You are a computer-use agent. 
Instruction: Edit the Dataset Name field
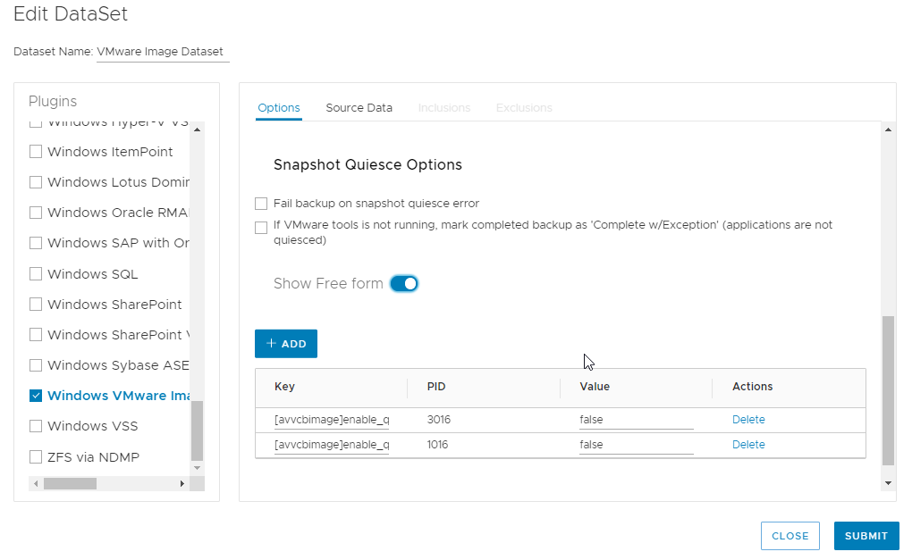(162, 51)
